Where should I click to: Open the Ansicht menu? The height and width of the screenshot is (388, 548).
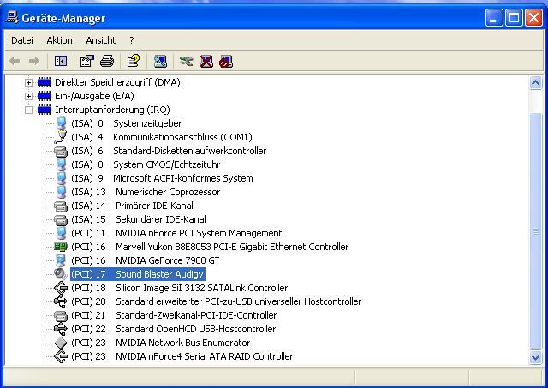point(101,40)
